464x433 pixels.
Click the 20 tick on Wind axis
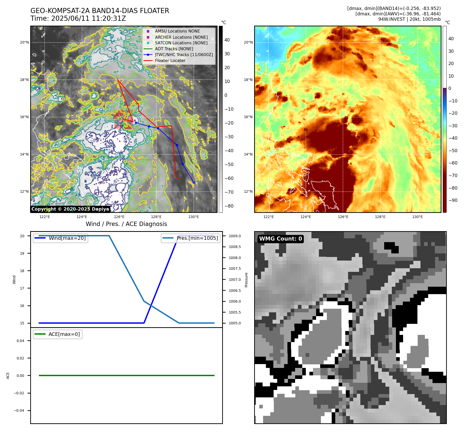pyautogui.click(x=22, y=236)
